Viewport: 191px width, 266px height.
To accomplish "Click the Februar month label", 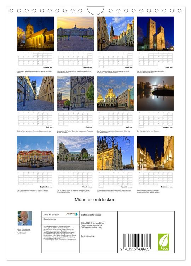I will click(x=87, y=67).
